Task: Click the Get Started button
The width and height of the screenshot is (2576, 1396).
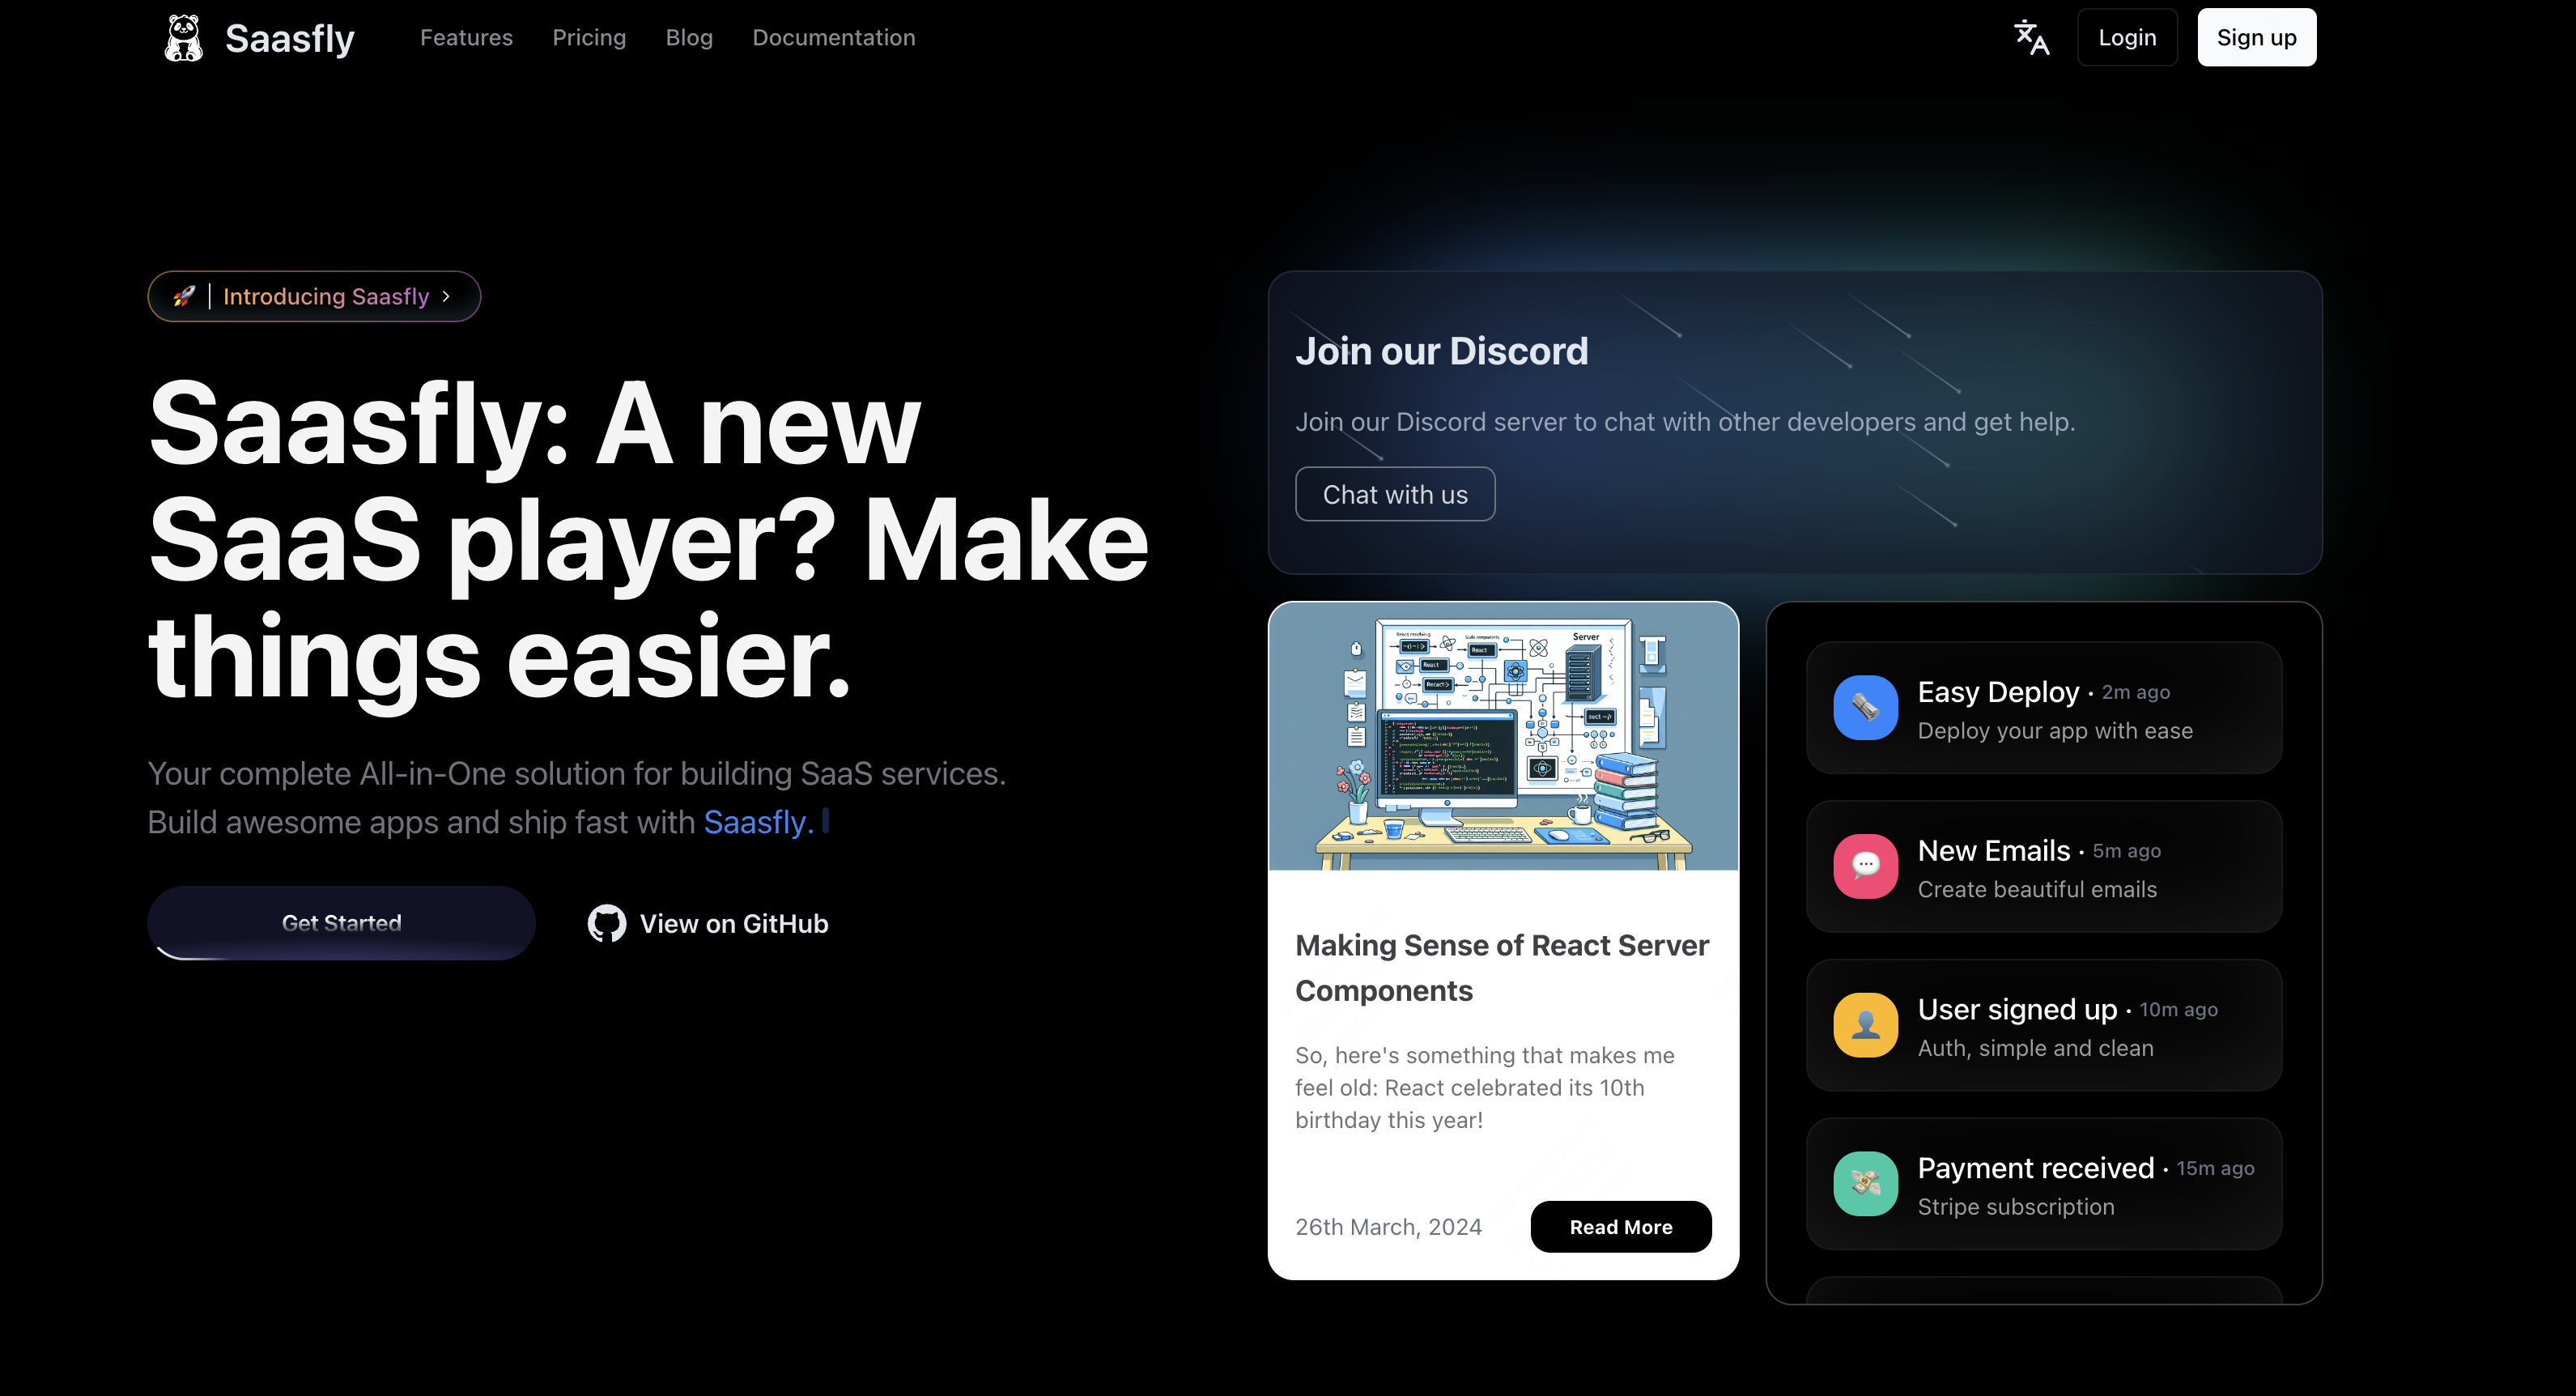Action: [x=340, y=921]
